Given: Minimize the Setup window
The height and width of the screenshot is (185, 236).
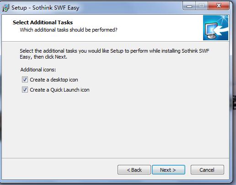Looking at the screenshot, I should (x=189, y=6).
